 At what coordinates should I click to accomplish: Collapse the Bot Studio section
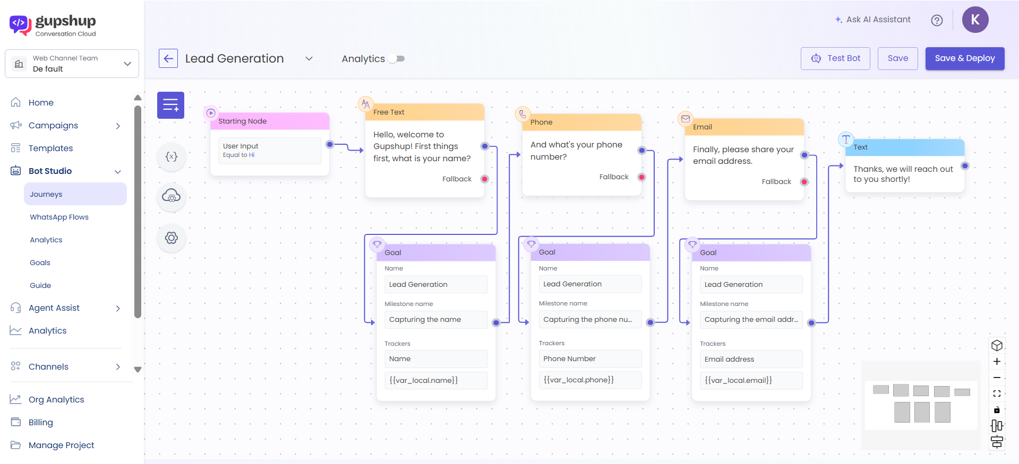click(118, 171)
